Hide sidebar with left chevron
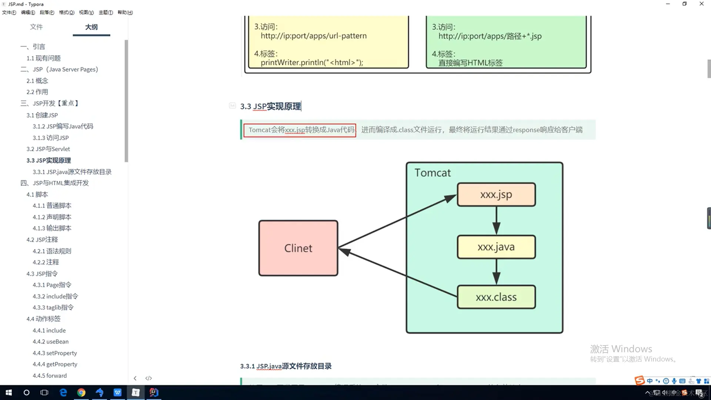Viewport: 711px width, 400px height. [135, 378]
